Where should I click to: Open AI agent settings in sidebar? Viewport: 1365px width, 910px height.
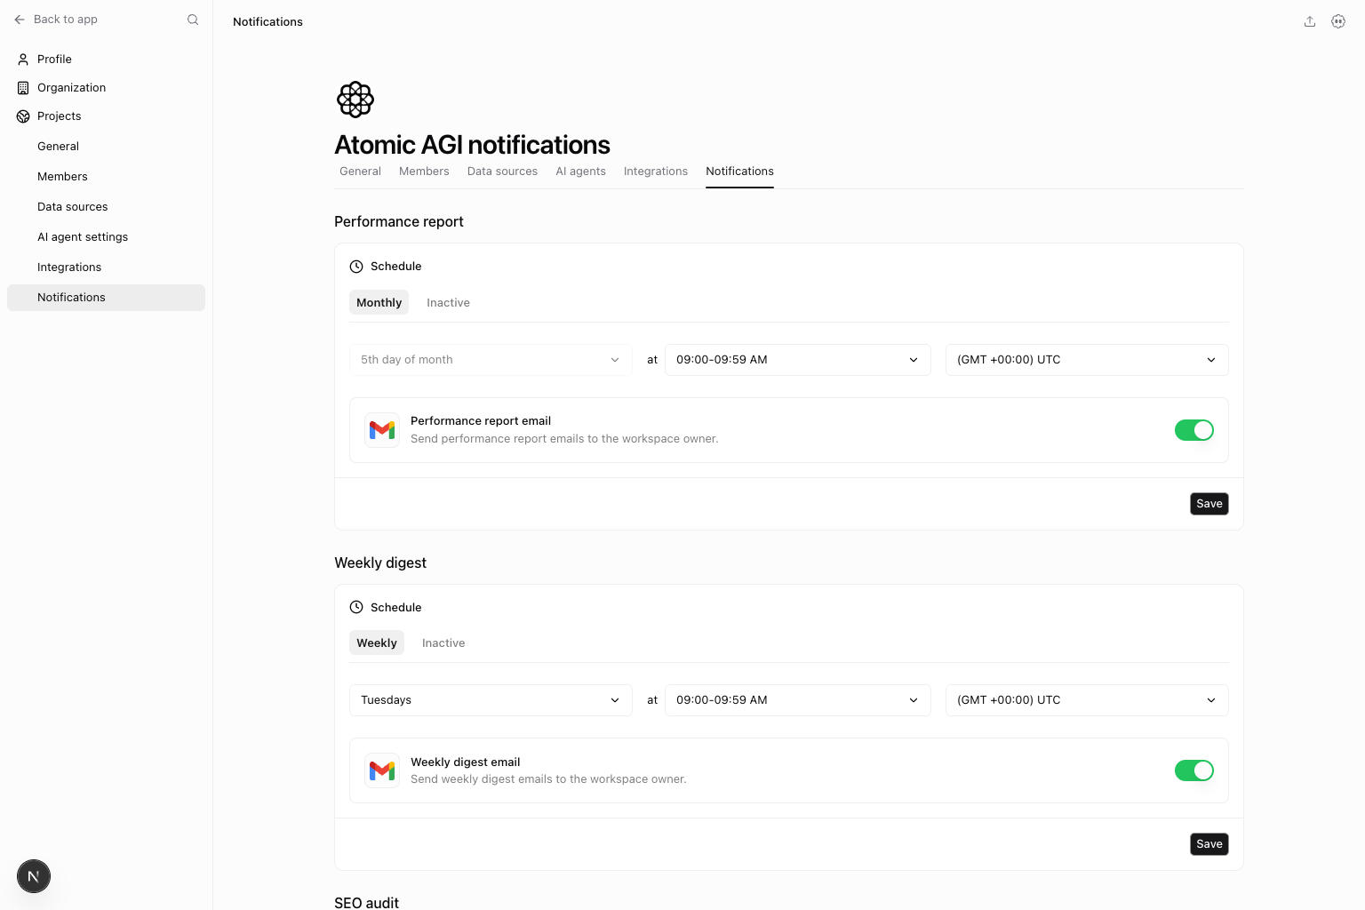click(106, 237)
